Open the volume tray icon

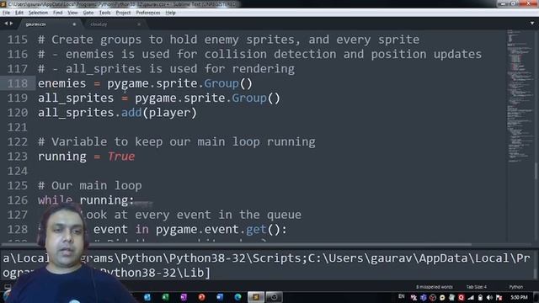point(489,297)
